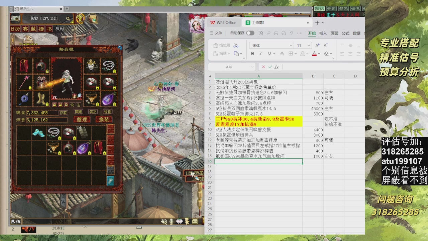The width and height of the screenshot is (428, 241).
Task: Apply the red font color
Action: (x=314, y=54)
